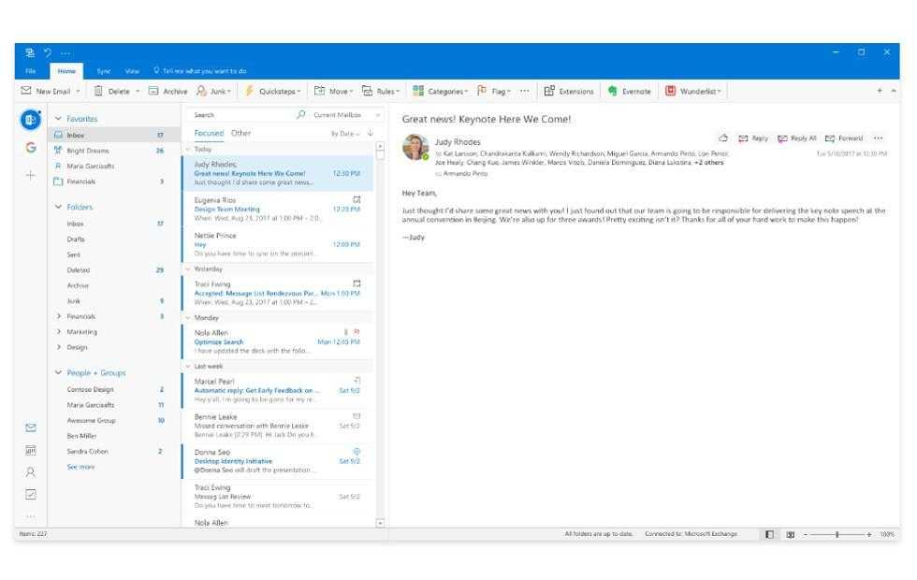Open the File menu
This screenshot has width=917, height=580.
coord(31,71)
